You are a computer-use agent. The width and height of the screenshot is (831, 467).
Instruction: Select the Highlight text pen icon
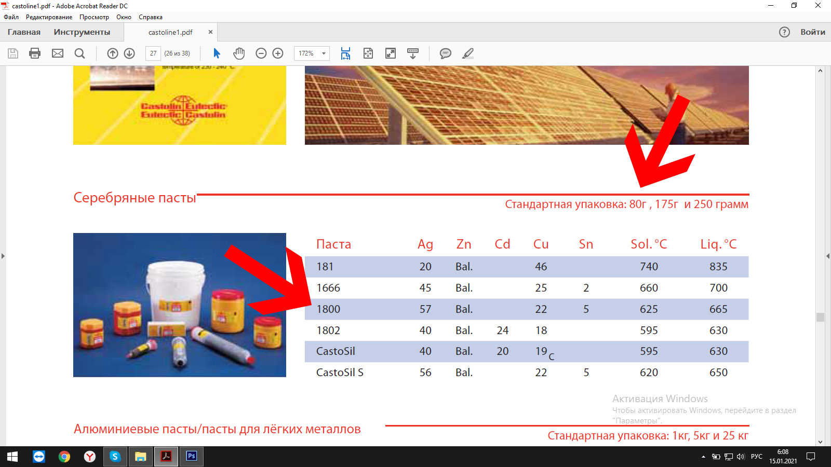468,53
